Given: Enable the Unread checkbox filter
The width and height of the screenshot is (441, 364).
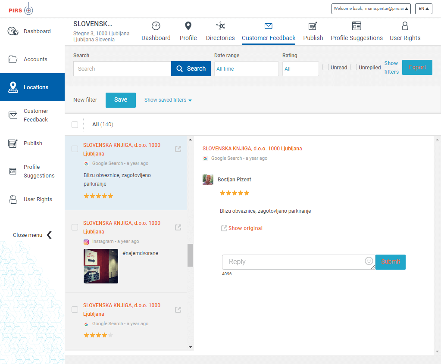Looking at the screenshot, I should pos(326,67).
